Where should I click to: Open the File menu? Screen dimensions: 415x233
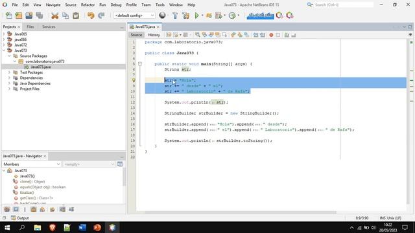[15, 5]
